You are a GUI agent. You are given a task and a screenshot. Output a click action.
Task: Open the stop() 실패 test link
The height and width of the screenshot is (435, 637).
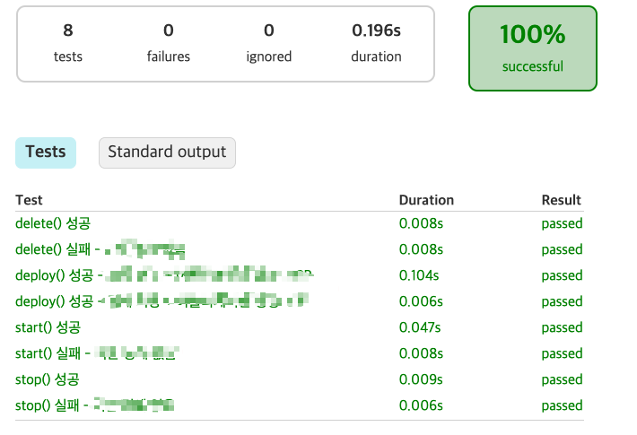coord(95,405)
